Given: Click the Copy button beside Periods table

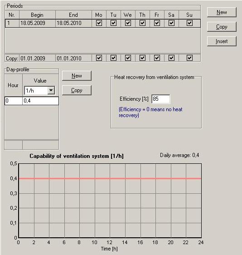Looking at the screenshot, I should pyautogui.click(x=222, y=27).
